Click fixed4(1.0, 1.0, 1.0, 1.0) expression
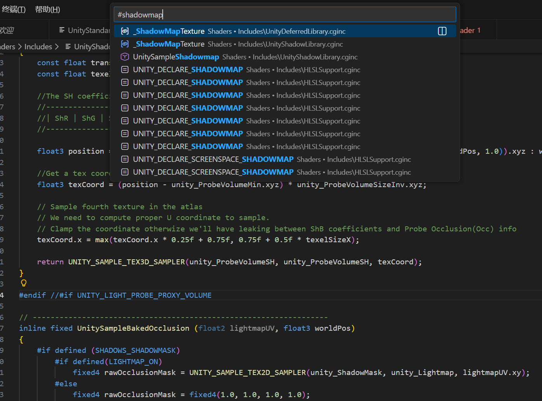This screenshot has width=542, height=401. coord(247,394)
